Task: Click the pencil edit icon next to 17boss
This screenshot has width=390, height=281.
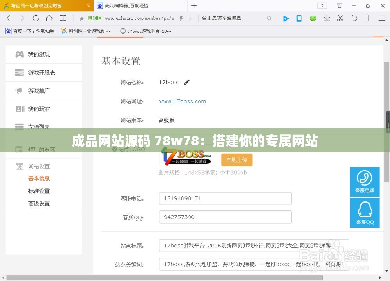Action: coord(187,82)
